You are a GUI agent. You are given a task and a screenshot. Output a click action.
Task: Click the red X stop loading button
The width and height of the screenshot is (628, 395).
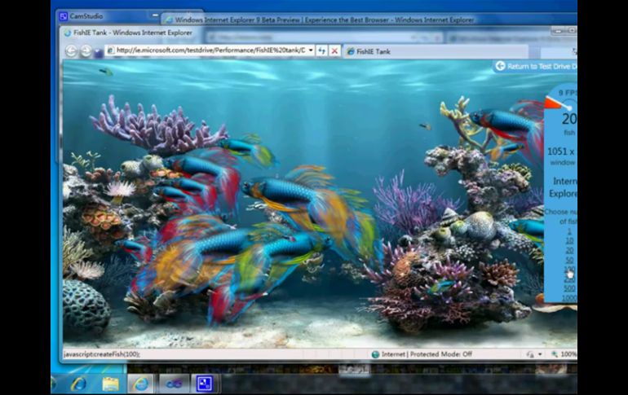tap(334, 50)
